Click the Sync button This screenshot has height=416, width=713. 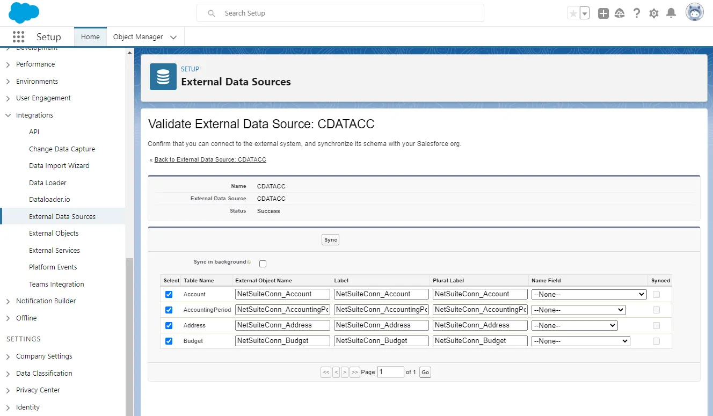(330, 240)
